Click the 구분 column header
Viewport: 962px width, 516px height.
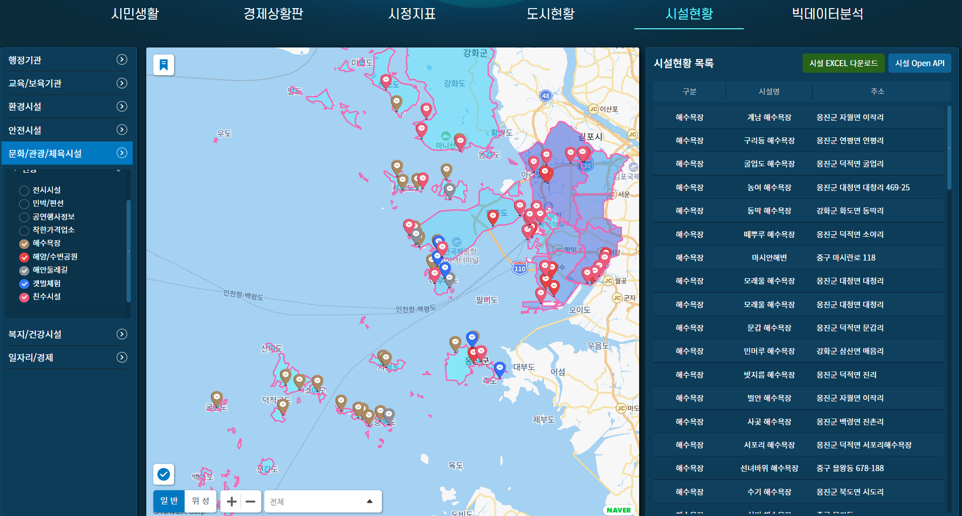(x=689, y=91)
